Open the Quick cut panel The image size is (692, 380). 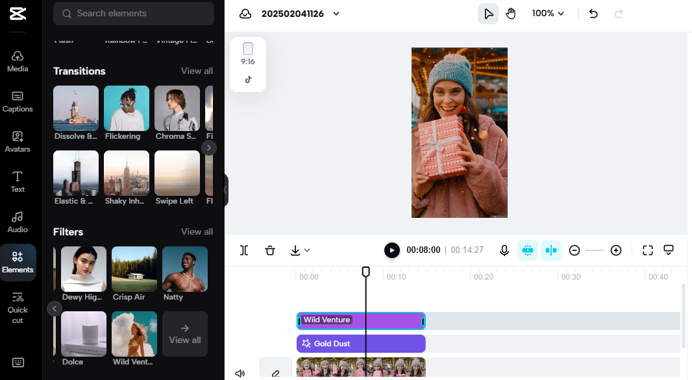tap(18, 308)
